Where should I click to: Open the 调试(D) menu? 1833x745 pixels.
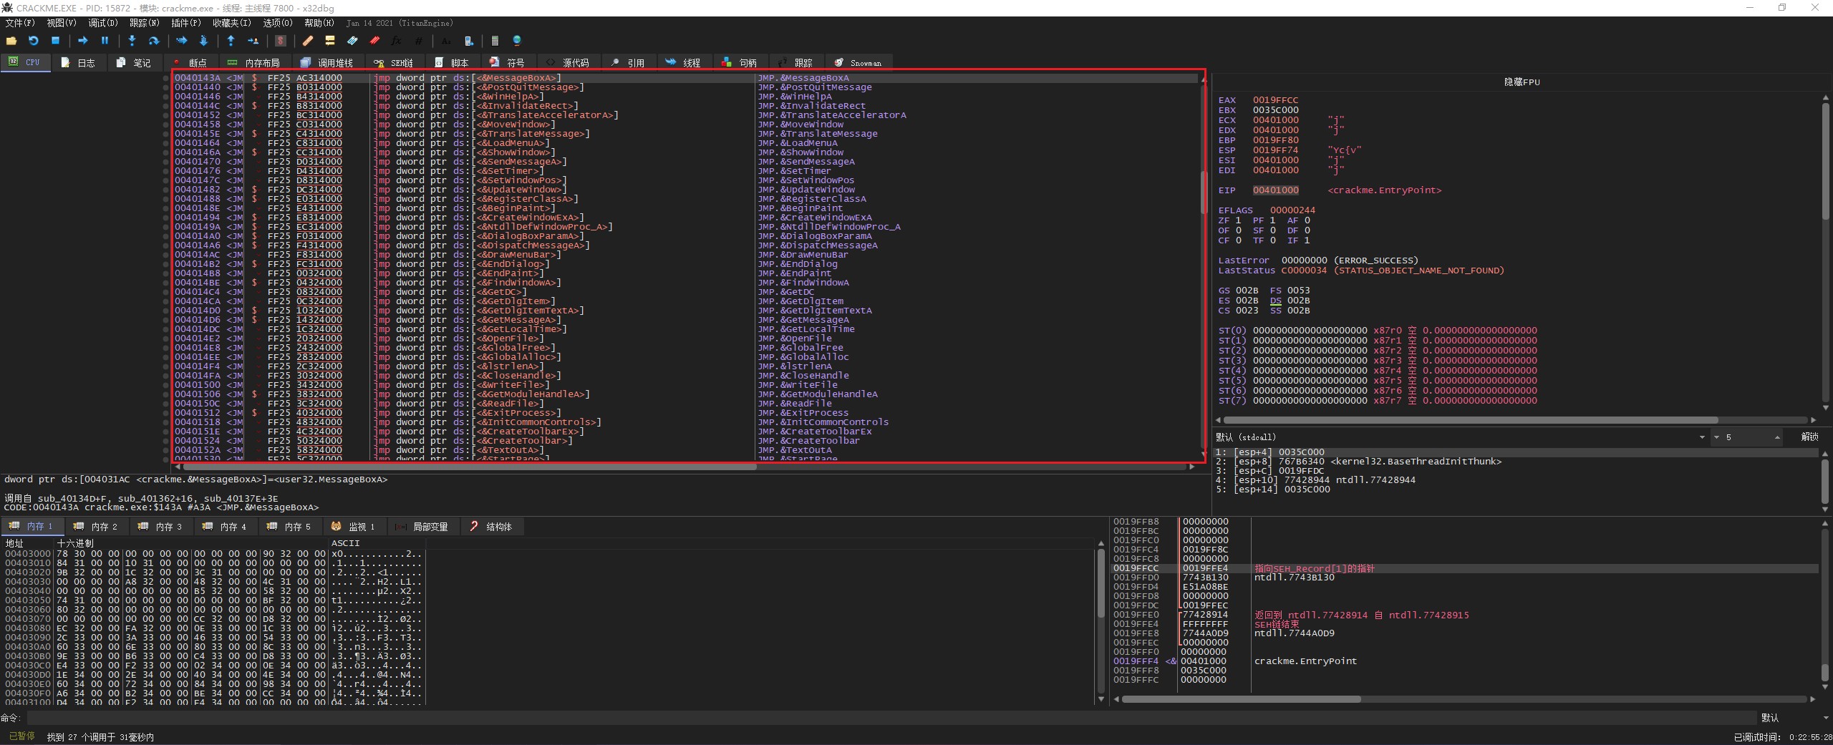[102, 23]
